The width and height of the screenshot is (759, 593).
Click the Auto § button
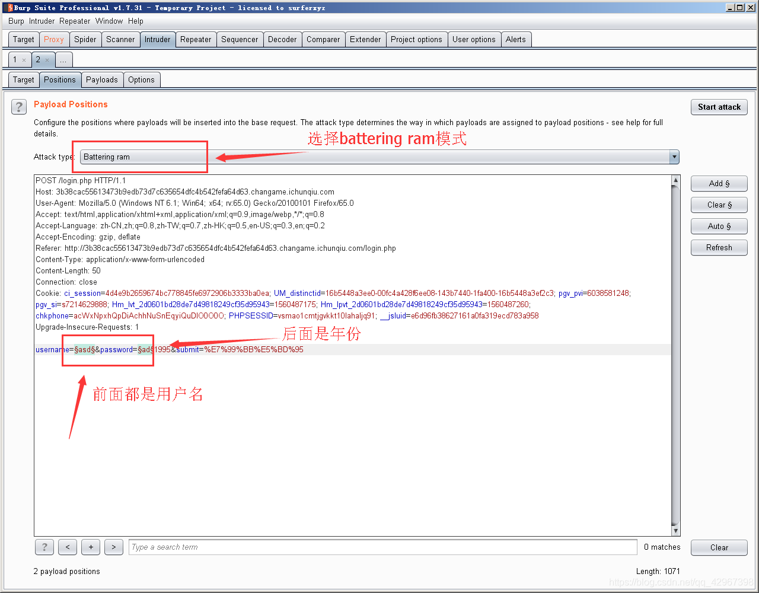pyautogui.click(x=719, y=227)
